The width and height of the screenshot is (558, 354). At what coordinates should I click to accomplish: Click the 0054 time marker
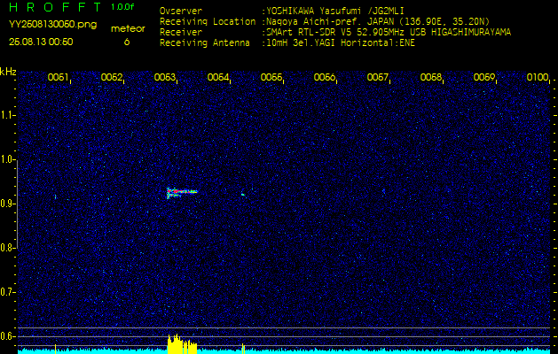218,77
